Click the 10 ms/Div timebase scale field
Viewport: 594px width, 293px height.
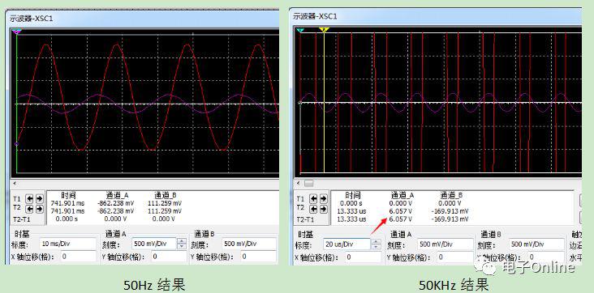pyautogui.click(x=67, y=244)
